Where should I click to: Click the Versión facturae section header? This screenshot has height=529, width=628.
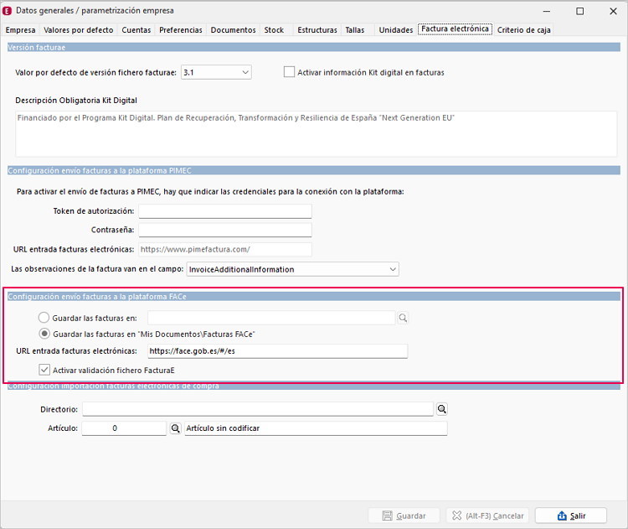314,47
